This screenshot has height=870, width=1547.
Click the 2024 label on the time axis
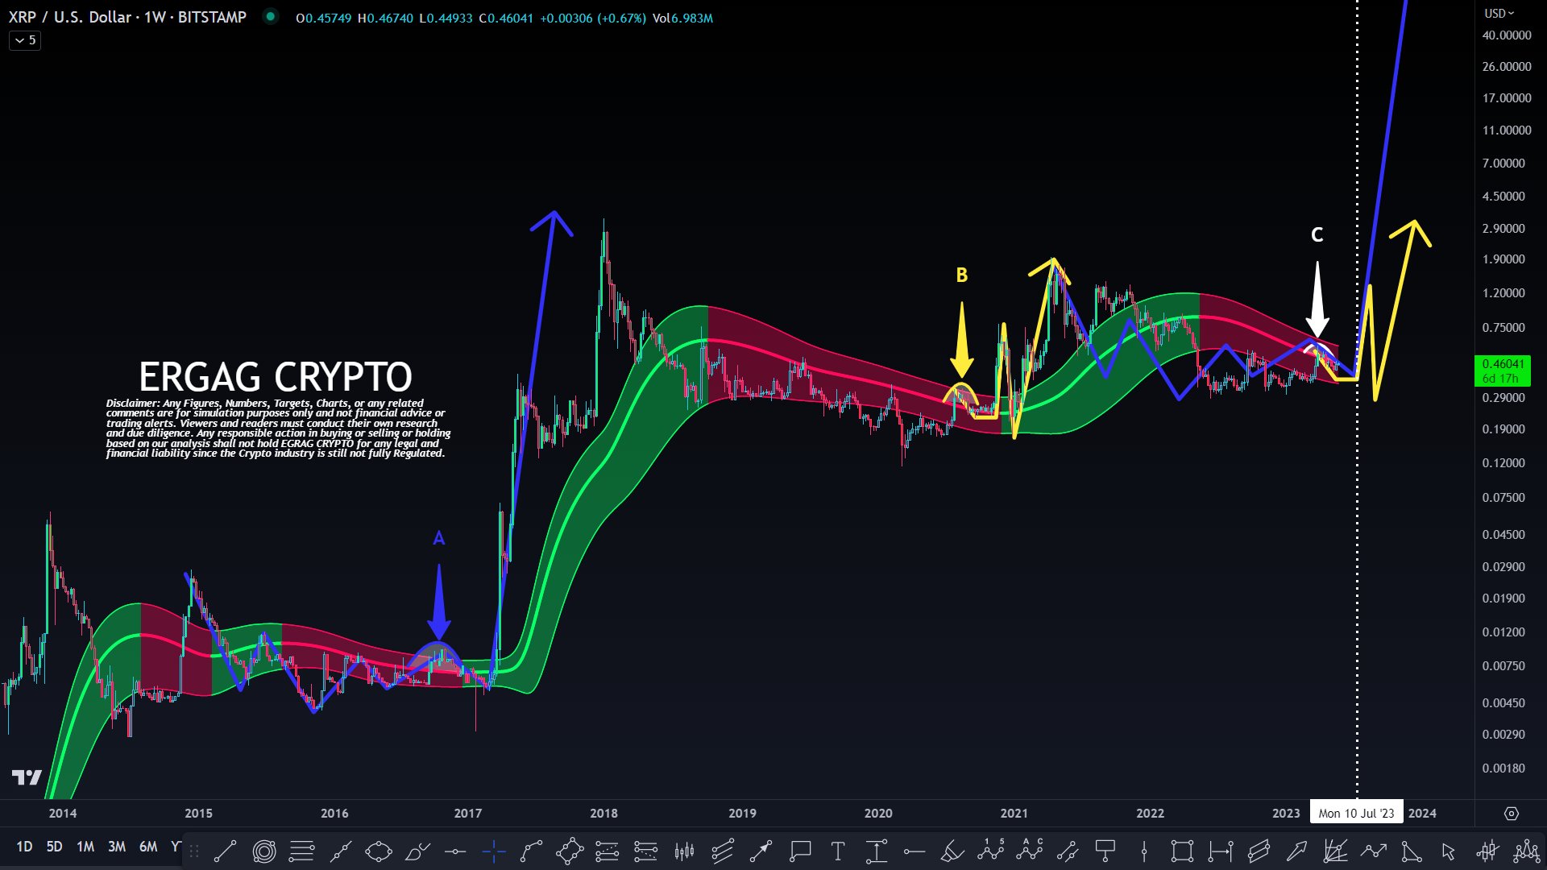pos(1422,814)
